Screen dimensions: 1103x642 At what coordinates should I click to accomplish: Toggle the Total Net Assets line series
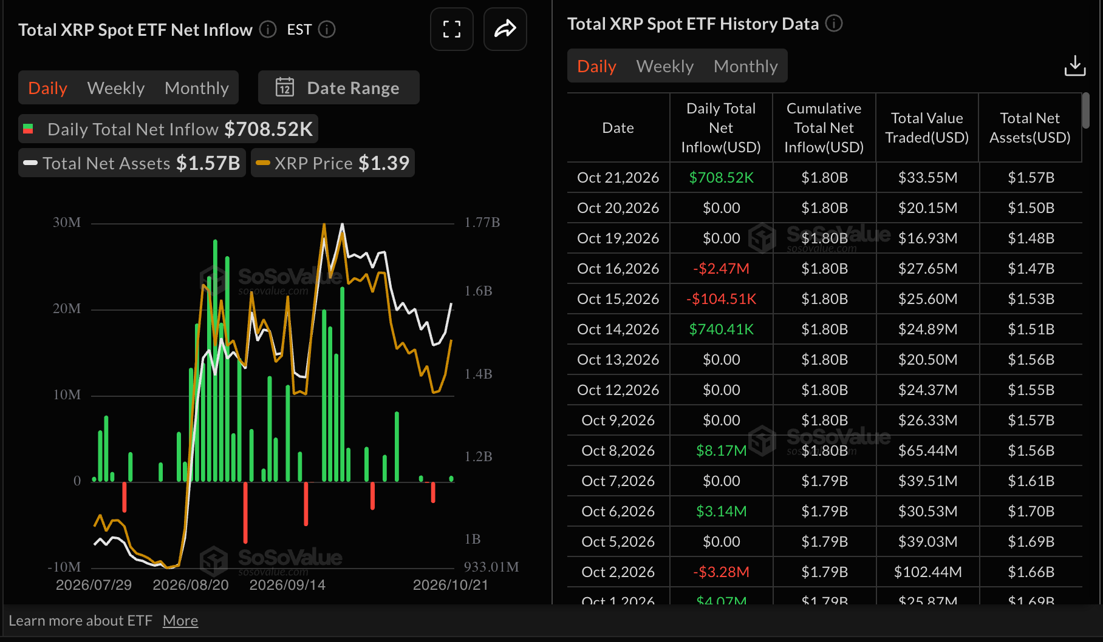coord(132,163)
